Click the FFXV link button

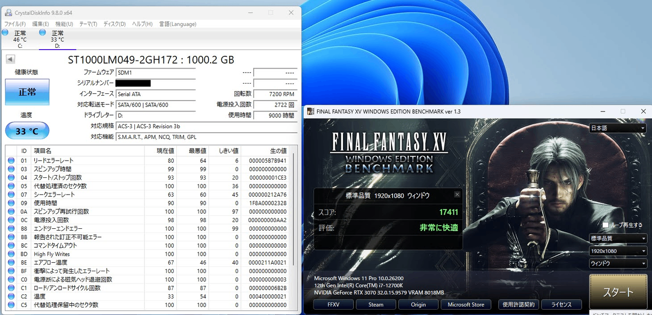click(x=334, y=305)
